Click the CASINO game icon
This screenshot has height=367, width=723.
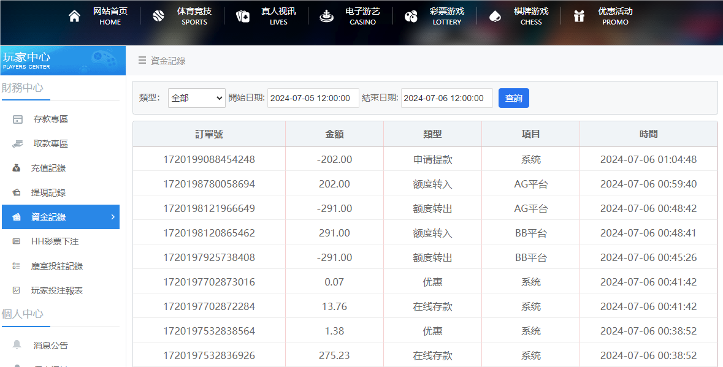pos(326,16)
